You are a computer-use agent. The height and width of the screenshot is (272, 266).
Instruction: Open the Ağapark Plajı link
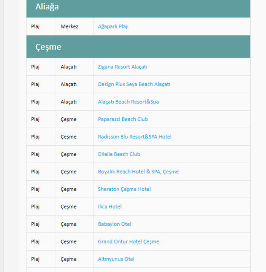113,26
